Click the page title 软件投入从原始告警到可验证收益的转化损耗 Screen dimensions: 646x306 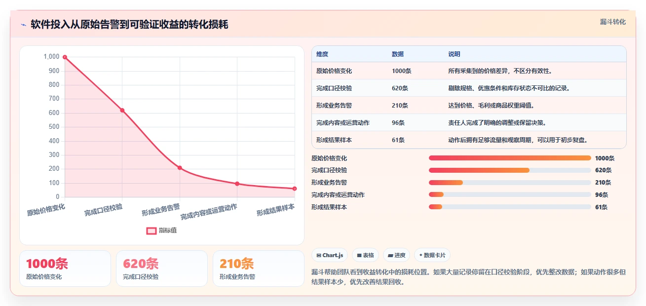coord(129,25)
